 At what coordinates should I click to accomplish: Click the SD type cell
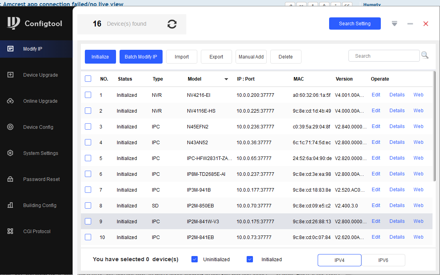click(155, 205)
